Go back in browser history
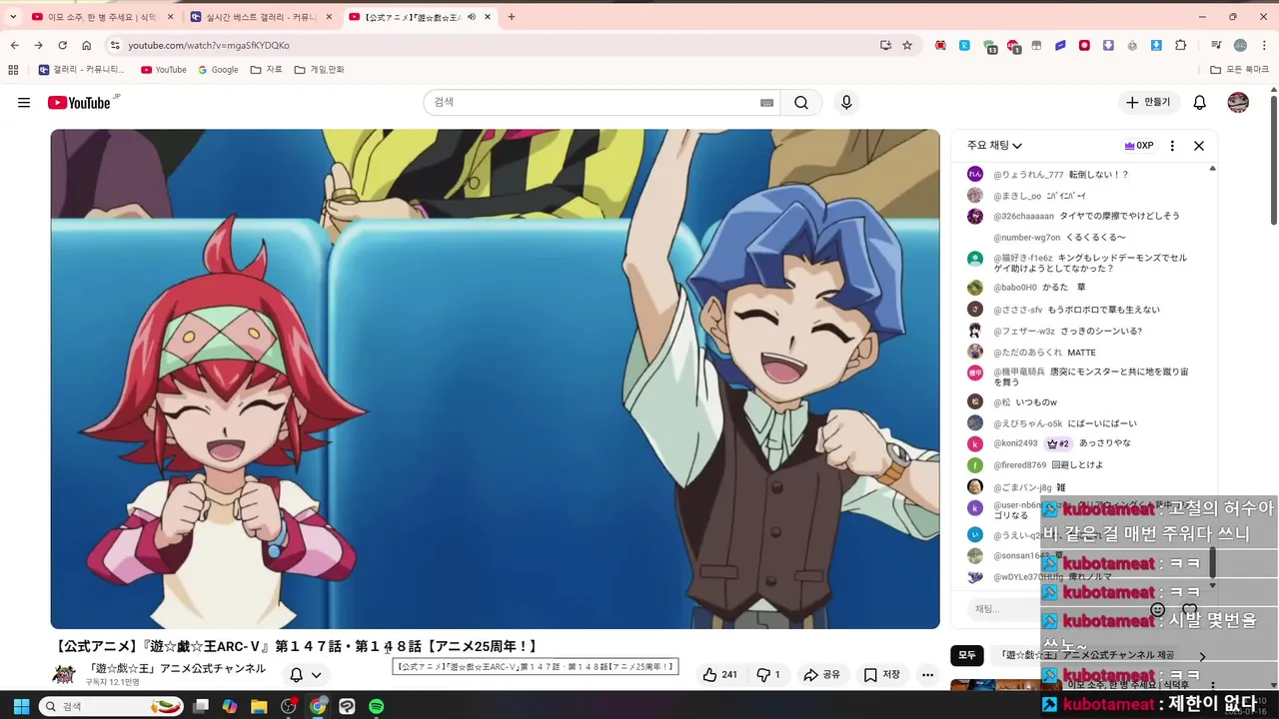1279x719 pixels. [15, 45]
